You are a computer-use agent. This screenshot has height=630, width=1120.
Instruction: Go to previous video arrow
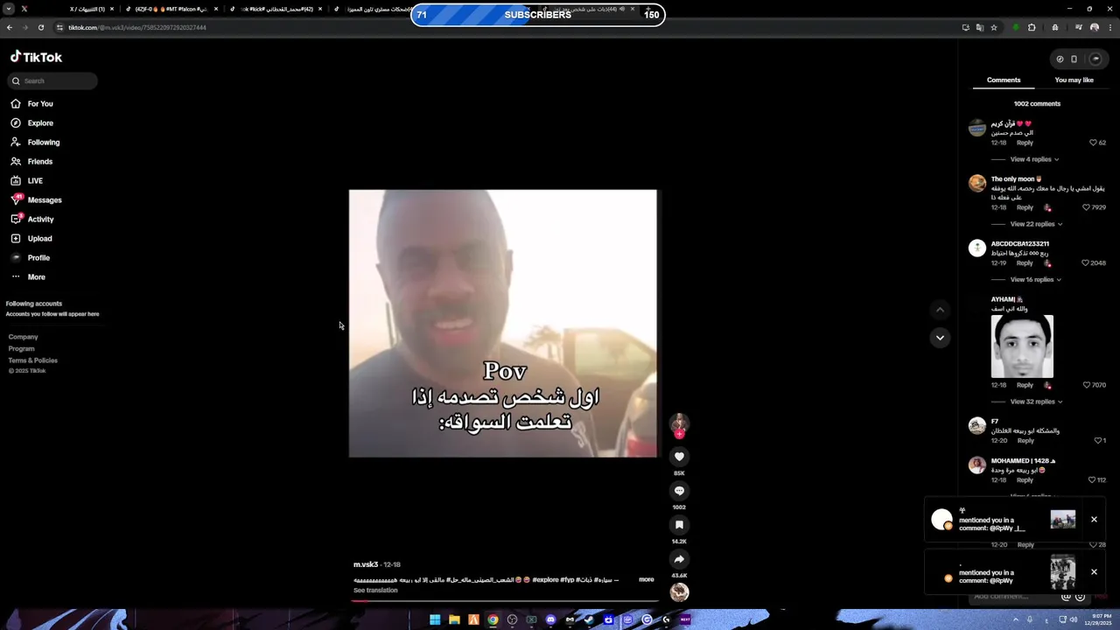click(940, 310)
